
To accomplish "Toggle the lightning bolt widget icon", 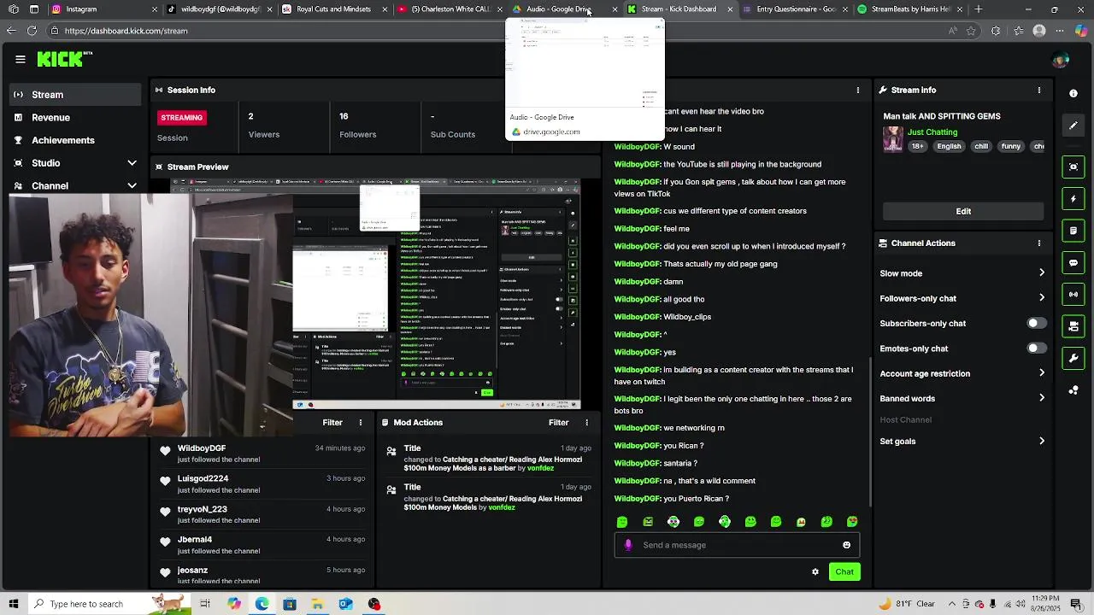I will pos(1073,198).
